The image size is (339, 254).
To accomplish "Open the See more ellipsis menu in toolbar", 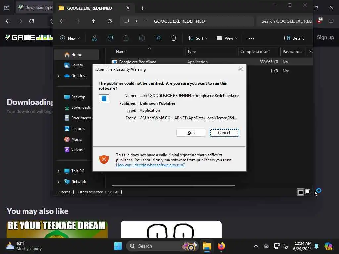I will pyautogui.click(x=251, y=38).
